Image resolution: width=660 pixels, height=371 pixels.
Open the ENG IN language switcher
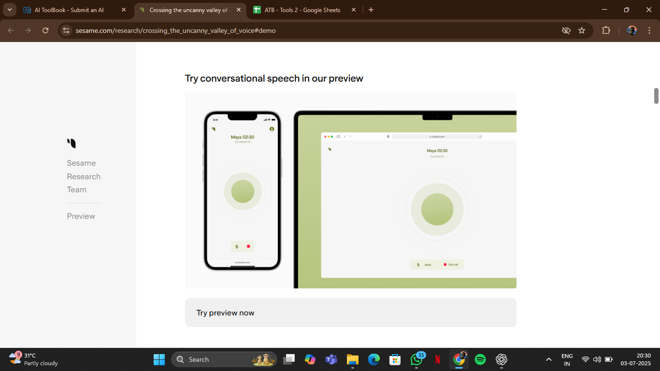click(x=567, y=359)
